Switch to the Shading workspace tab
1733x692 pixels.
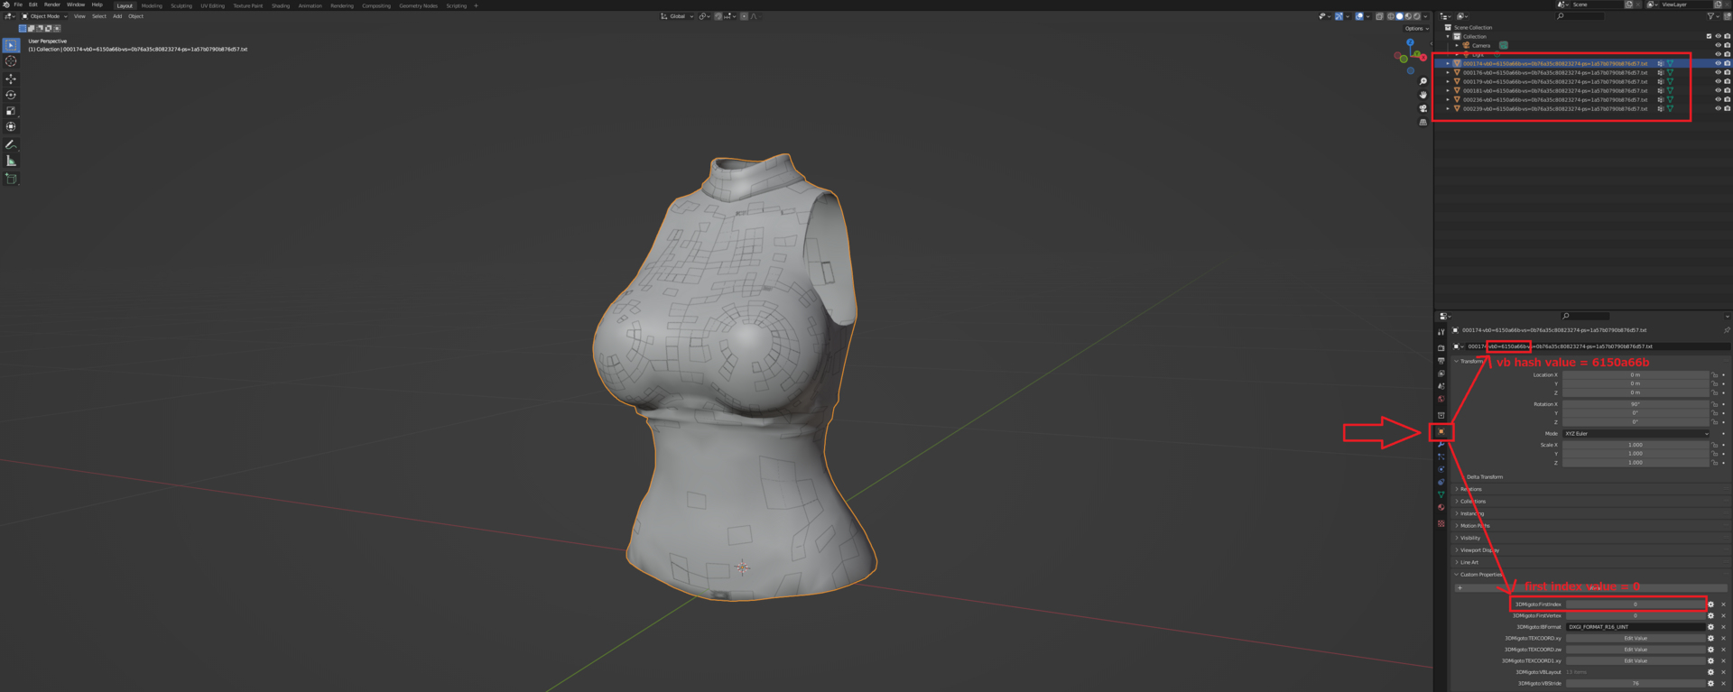click(281, 5)
